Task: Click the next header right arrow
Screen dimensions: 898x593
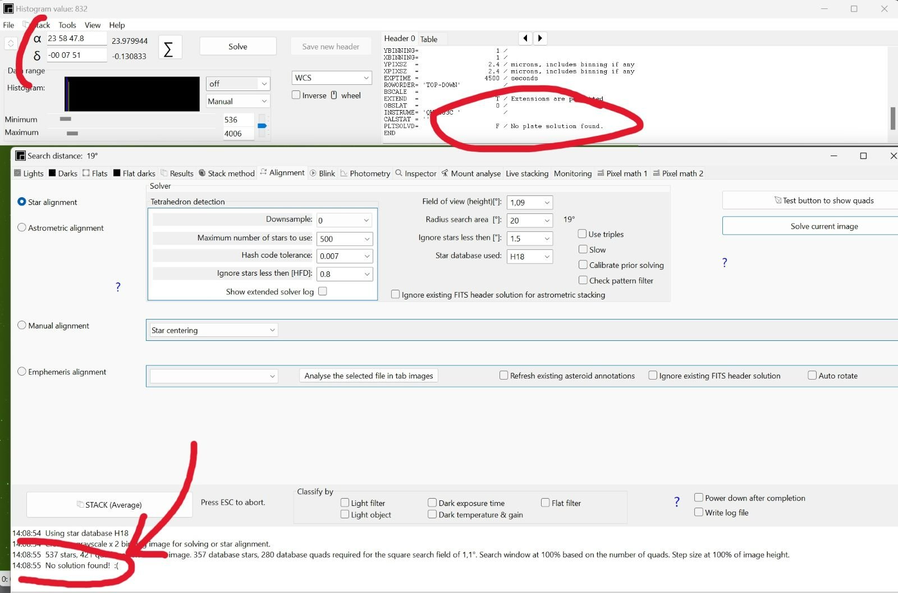Action: point(540,38)
